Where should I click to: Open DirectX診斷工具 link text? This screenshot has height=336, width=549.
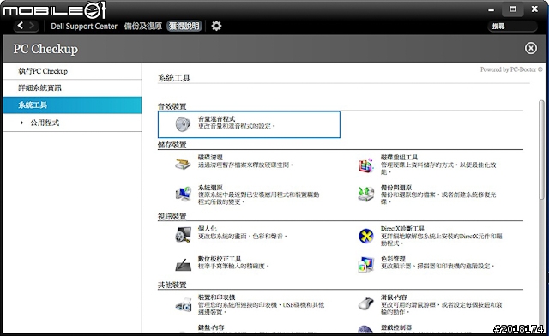coord(402,229)
